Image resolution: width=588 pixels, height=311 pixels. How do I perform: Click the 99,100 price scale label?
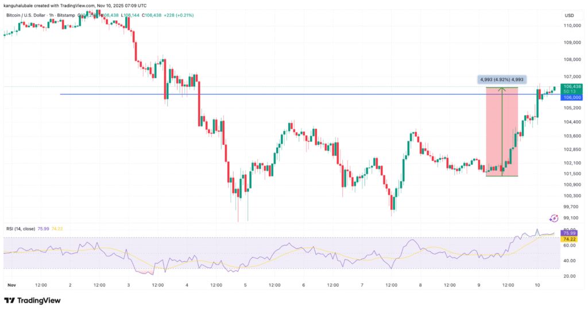click(571, 218)
